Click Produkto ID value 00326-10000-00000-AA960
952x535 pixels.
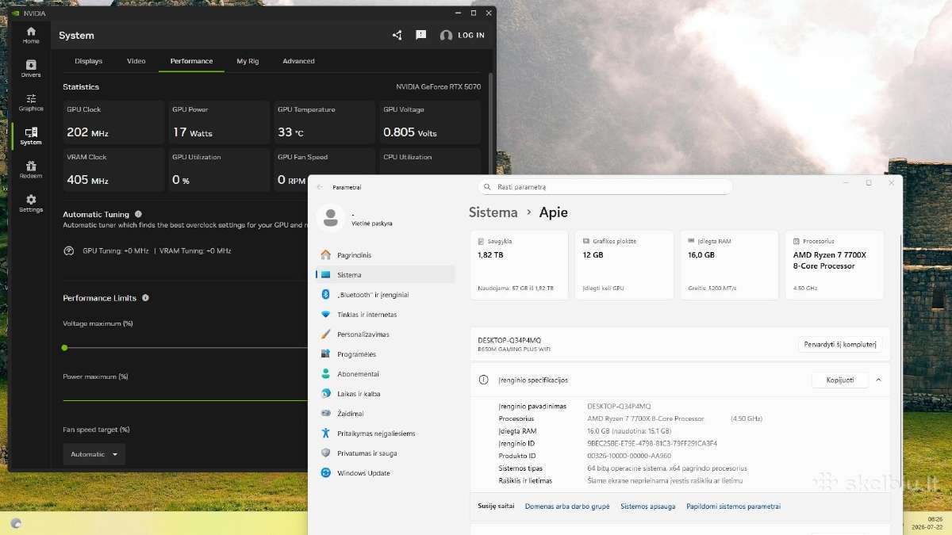(x=629, y=456)
